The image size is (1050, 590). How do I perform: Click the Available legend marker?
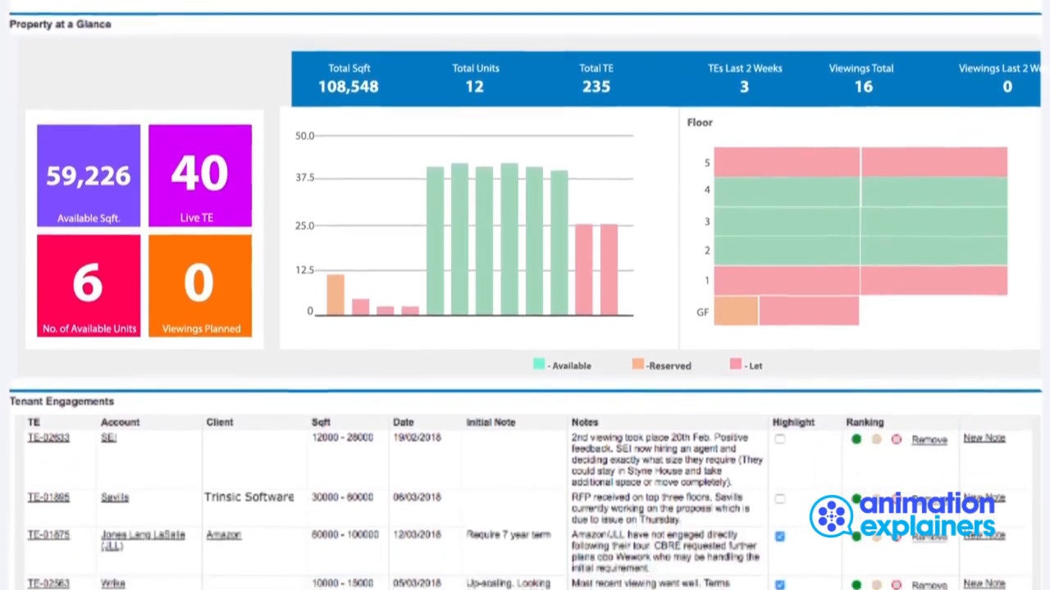coord(538,365)
